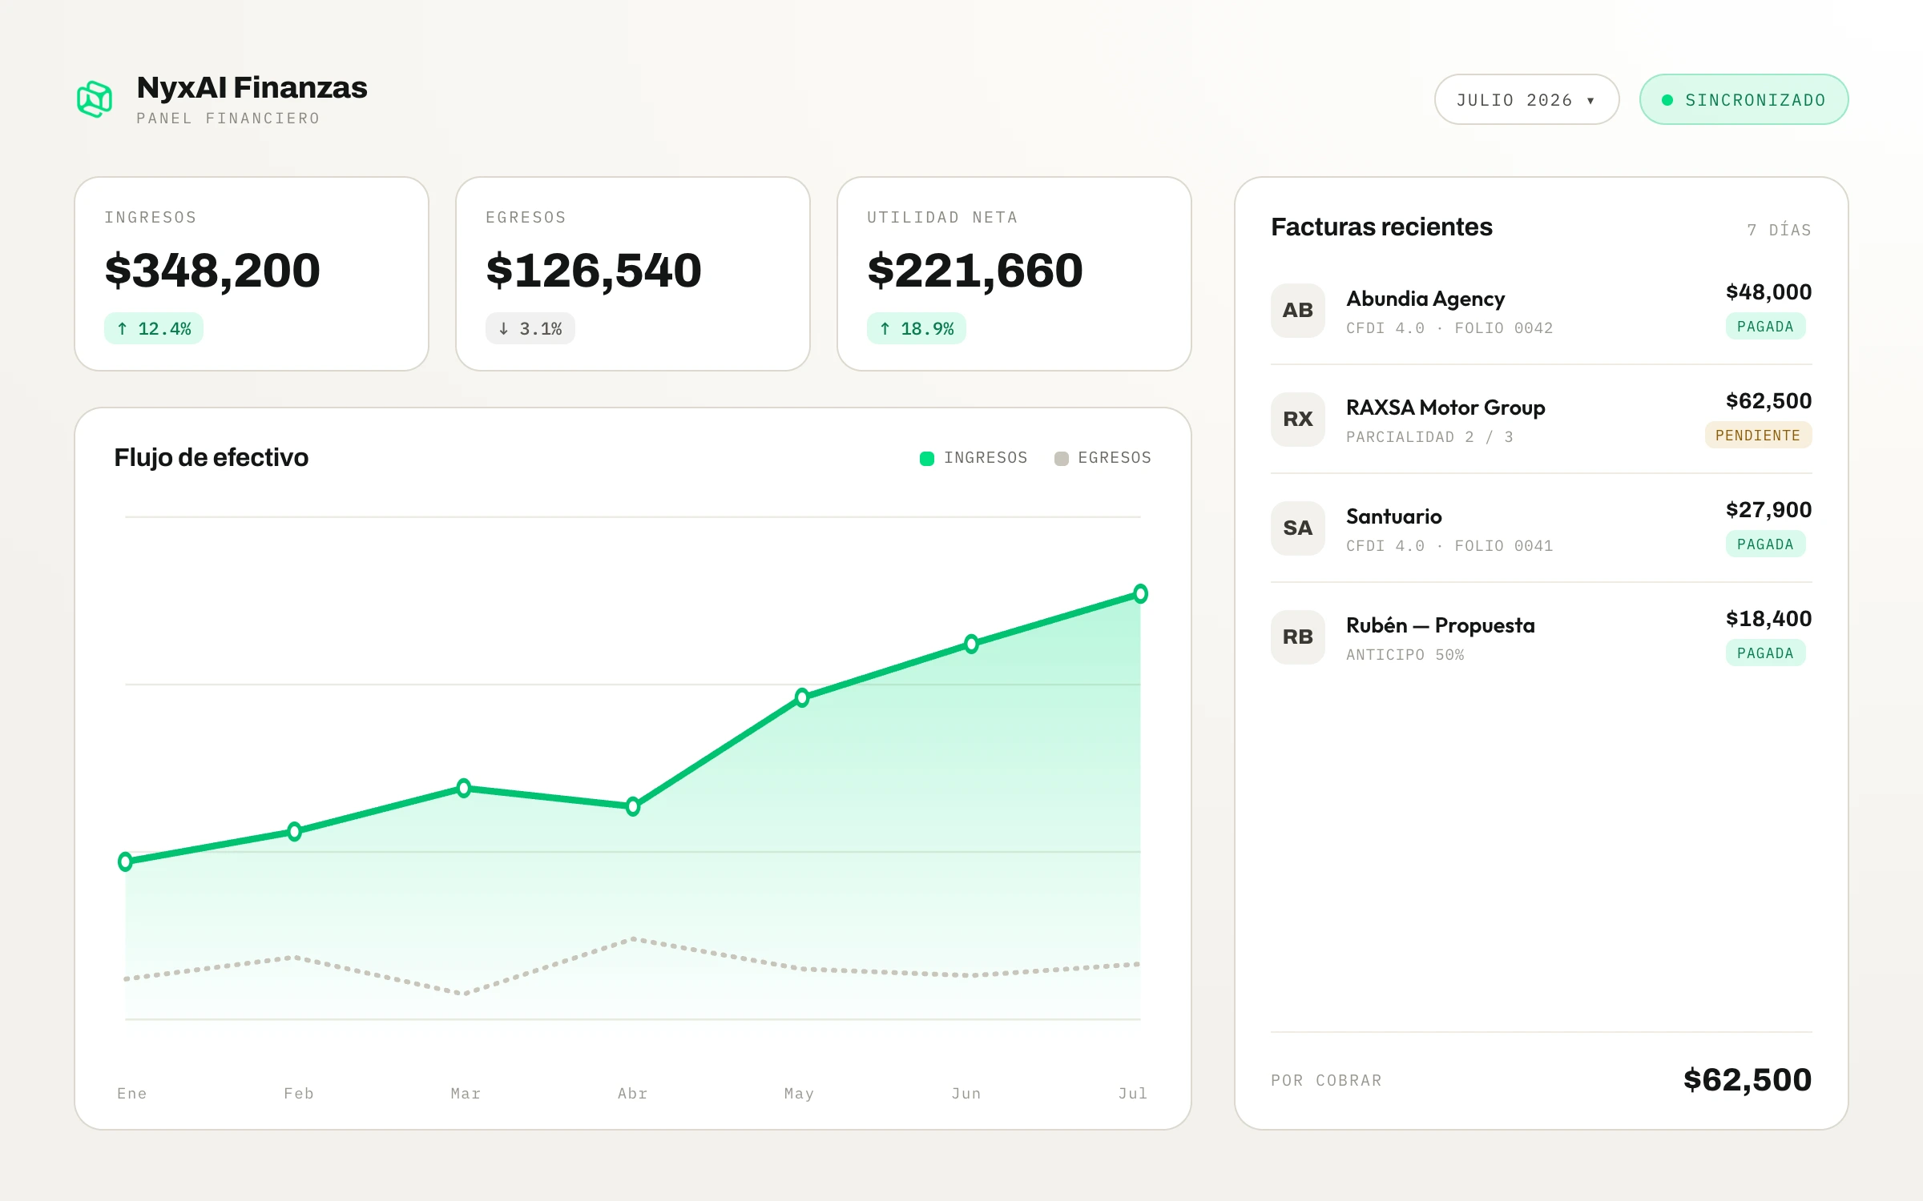Open the AB avatar for Abundia Agency
1923x1201 pixels.
coord(1297,311)
